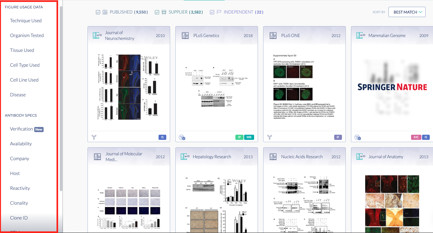The width and height of the screenshot is (433, 233).
Task: Click the journal icon on the Journal of Neurochemistry card
Action: pos(97,35)
